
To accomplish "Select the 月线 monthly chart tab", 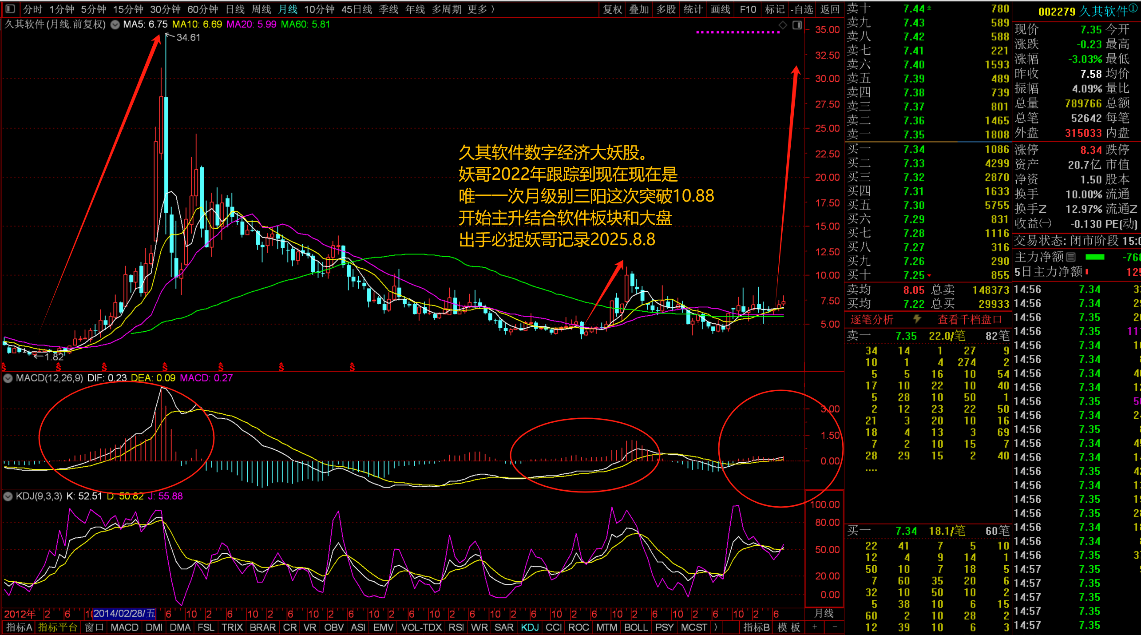I will [288, 9].
